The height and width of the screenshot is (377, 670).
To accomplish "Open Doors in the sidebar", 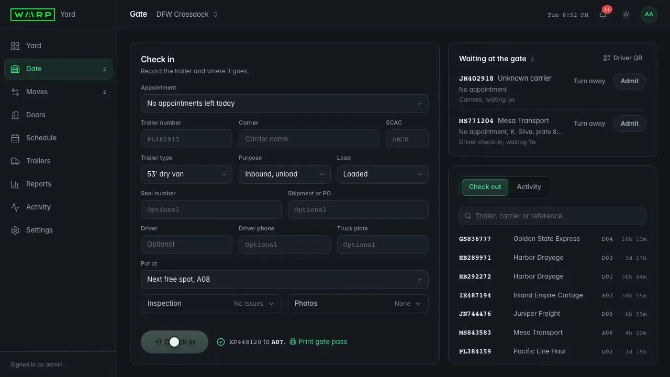I will point(58,115).
